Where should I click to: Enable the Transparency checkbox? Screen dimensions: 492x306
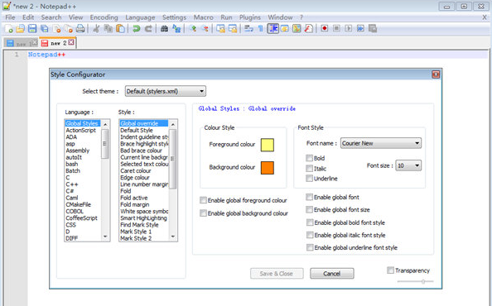[x=390, y=270]
